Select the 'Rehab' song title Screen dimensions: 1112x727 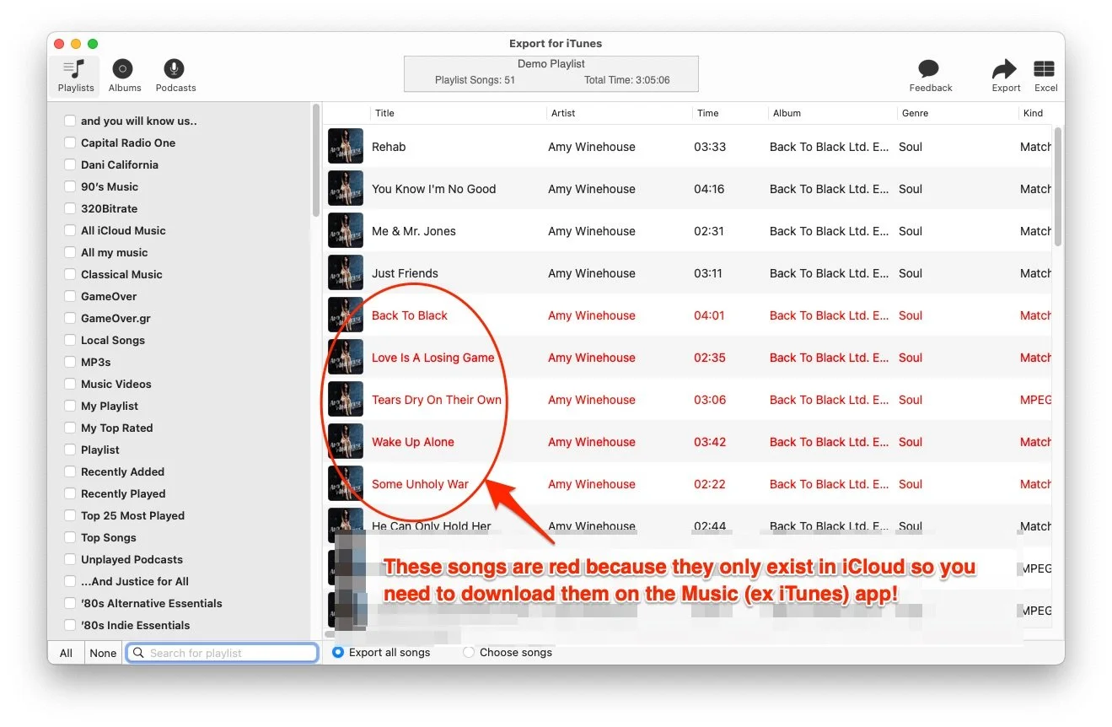389,147
